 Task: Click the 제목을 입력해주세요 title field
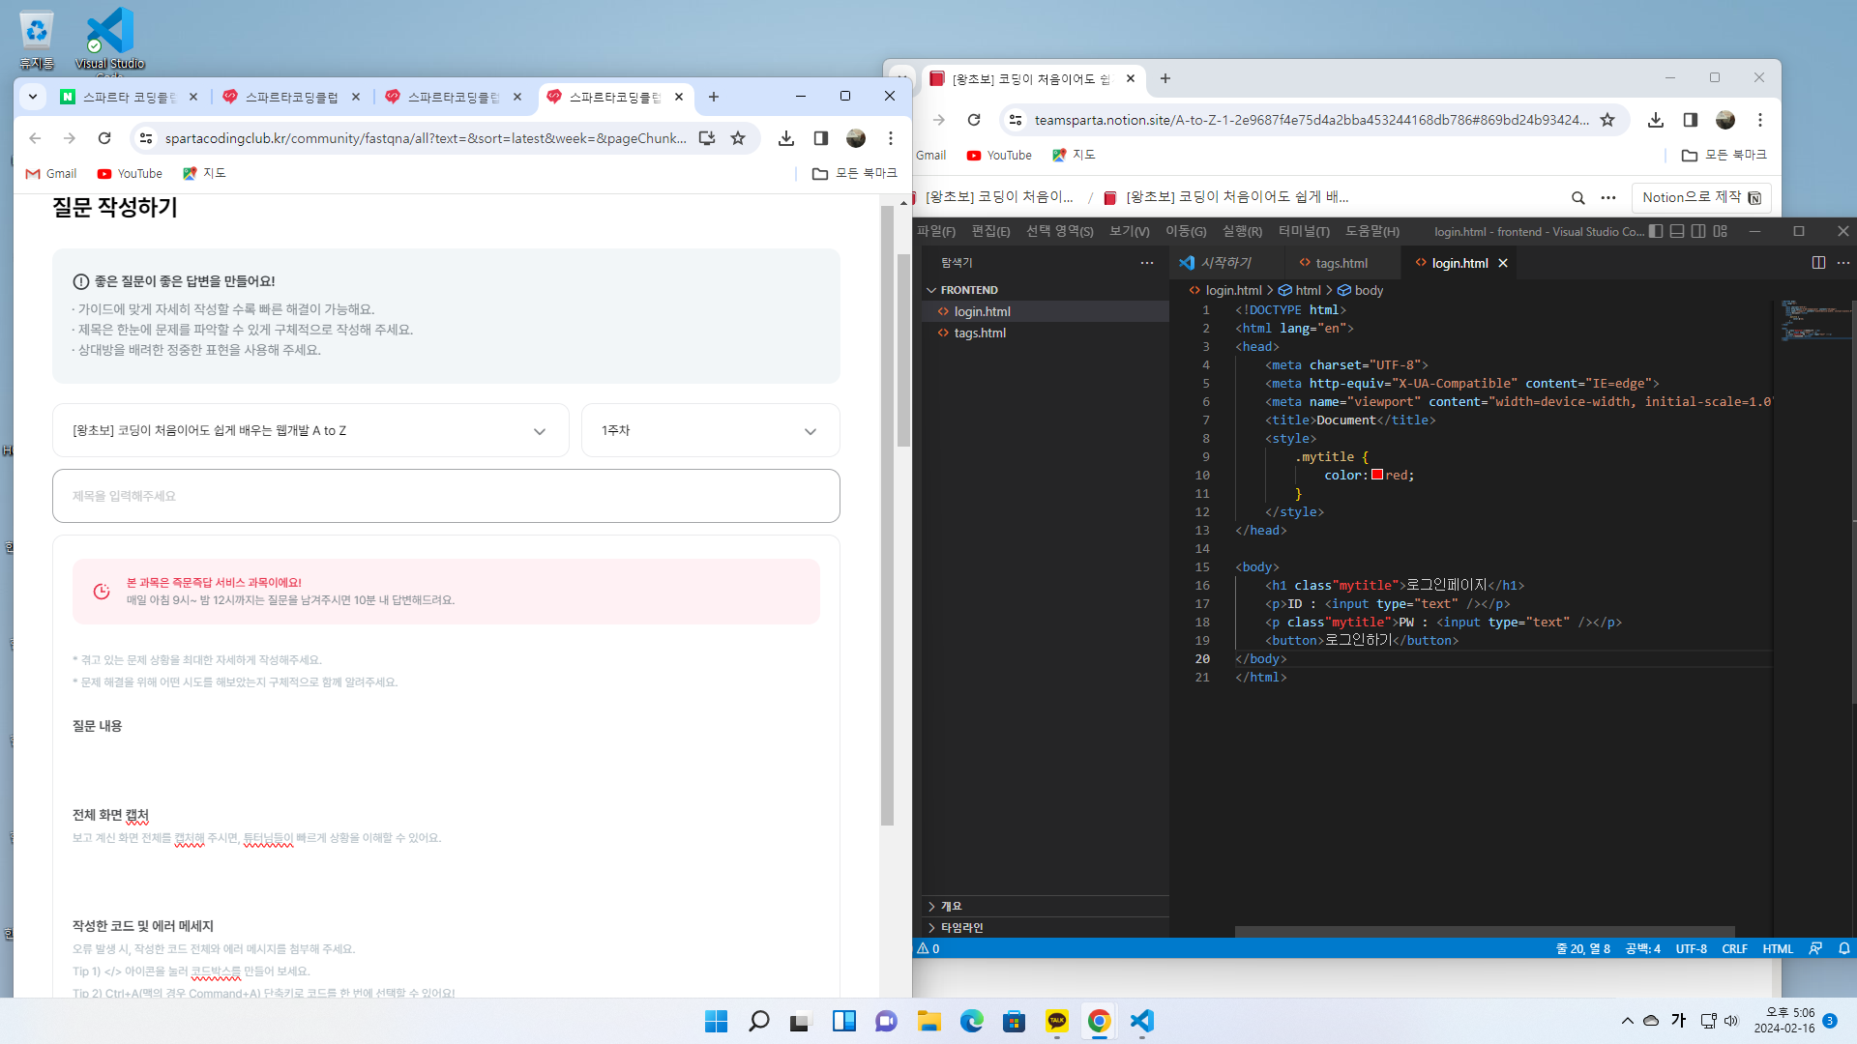[x=446, y=496]
